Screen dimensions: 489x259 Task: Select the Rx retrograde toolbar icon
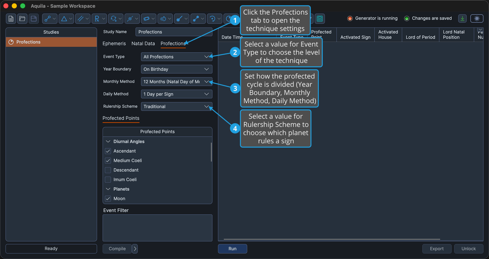[99, 19]
